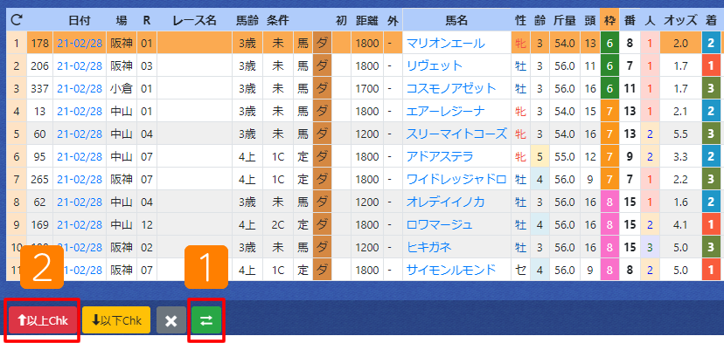Click the orange 枠 7 cell for アドアステラ

click(x=609, y=156)
